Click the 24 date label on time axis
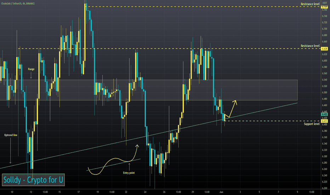Screen dimensions: 330x195 coord(145,192)
